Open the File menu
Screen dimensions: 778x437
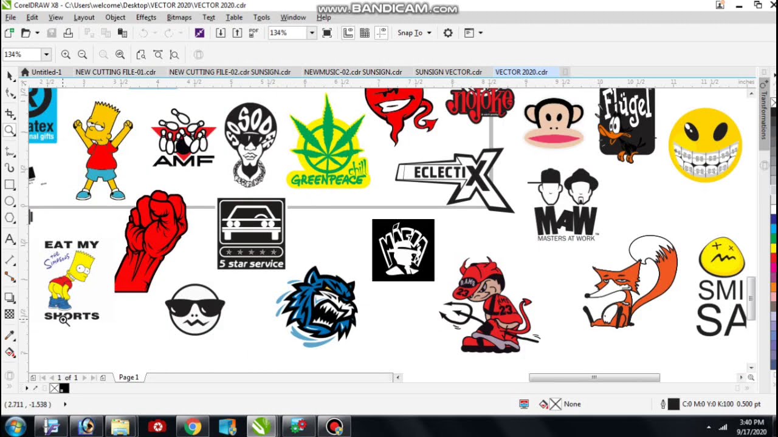coord(10,18)
